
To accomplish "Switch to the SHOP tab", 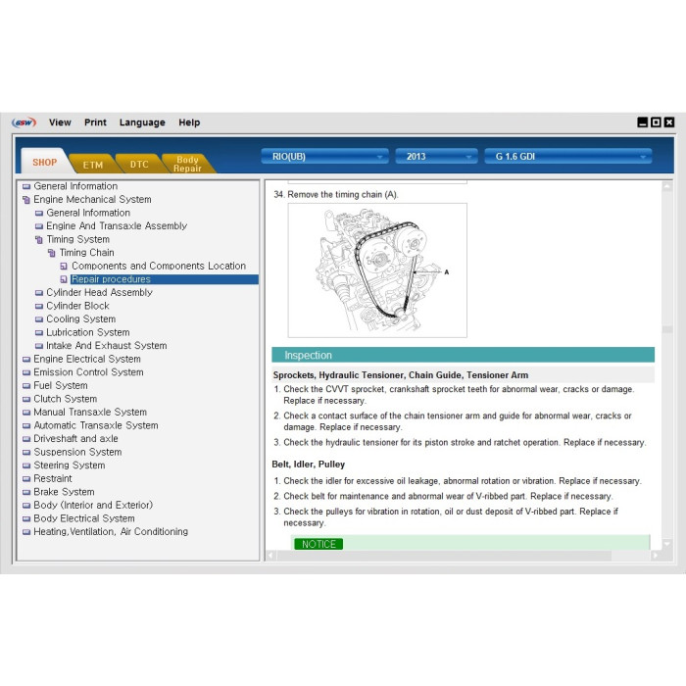I will [x=44, y=163].
